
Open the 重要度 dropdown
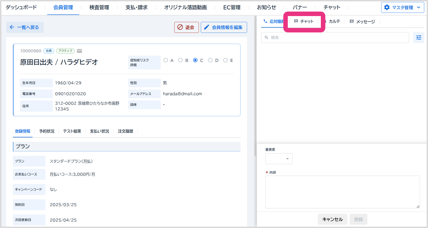[279, 159]
